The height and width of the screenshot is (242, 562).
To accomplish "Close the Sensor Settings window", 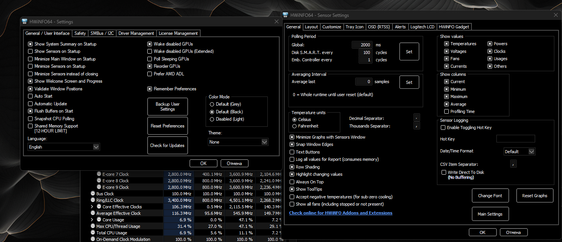I will (x=555, y=15).
